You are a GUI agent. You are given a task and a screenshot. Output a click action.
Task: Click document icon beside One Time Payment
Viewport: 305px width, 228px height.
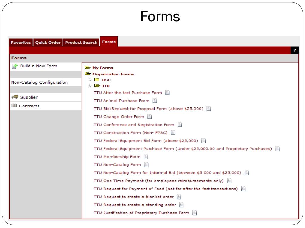click(x=229, y=181)
